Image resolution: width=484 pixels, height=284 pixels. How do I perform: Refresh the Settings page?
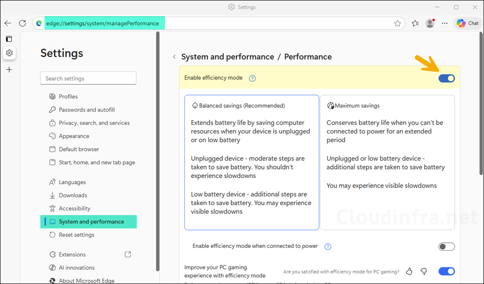pyautogui.click(x=22, y=23)
